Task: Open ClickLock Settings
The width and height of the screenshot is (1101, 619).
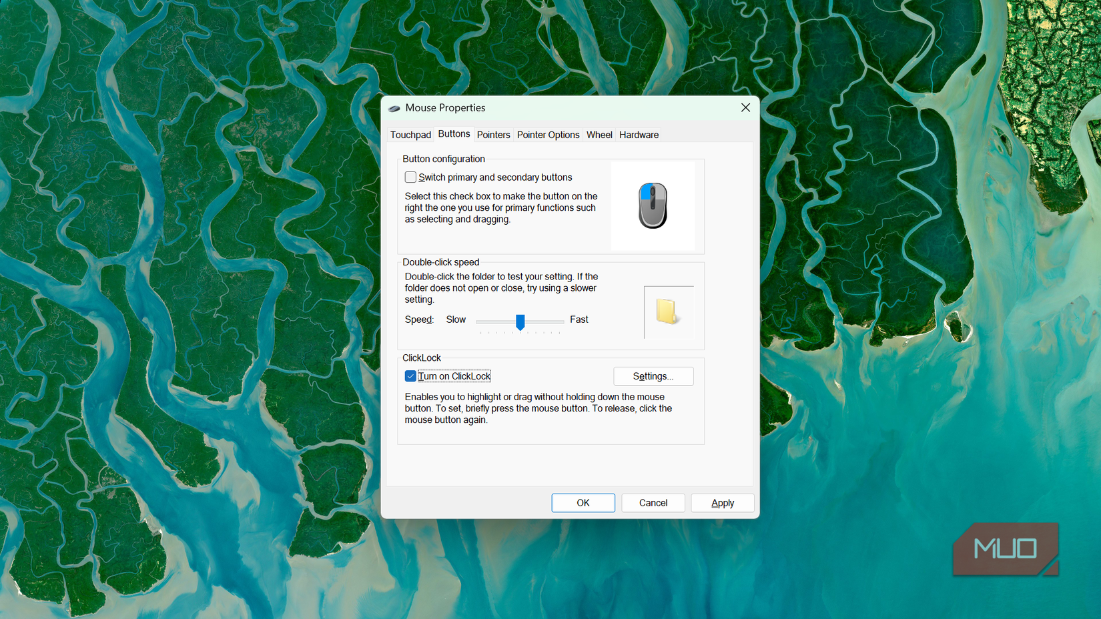Action: [x=653, y=376]
